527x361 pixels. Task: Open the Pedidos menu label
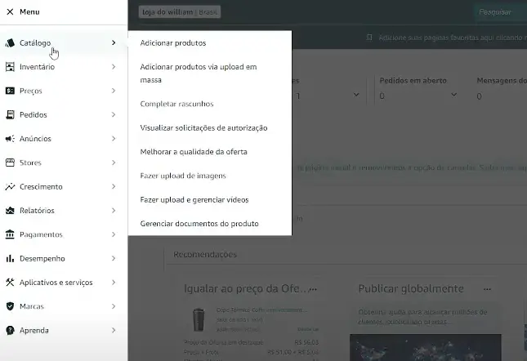(33, 115)
